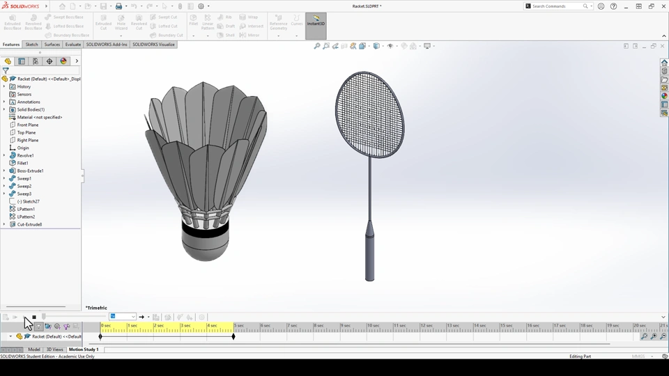This screenshot has height=376, width=669.
Task: Open the DisplayManager color wheel tab
Action: point(63,61)
